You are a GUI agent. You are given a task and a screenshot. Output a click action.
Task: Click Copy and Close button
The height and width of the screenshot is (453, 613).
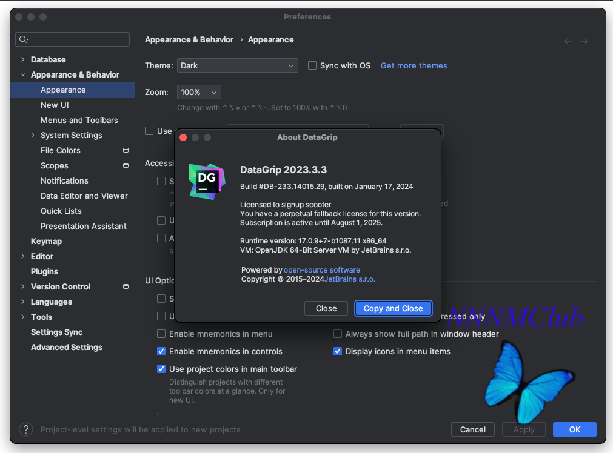tap(394, 308)
